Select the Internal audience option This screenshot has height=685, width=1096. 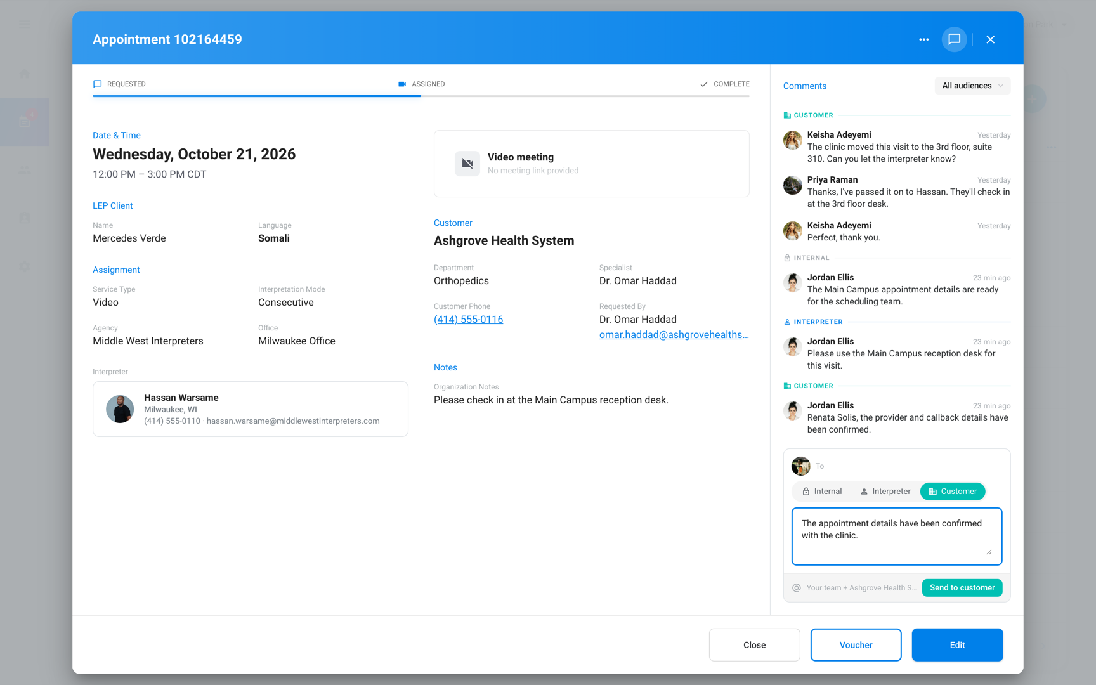click(x=822, y=492)
